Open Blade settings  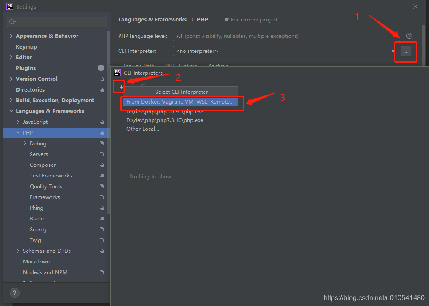37,218
